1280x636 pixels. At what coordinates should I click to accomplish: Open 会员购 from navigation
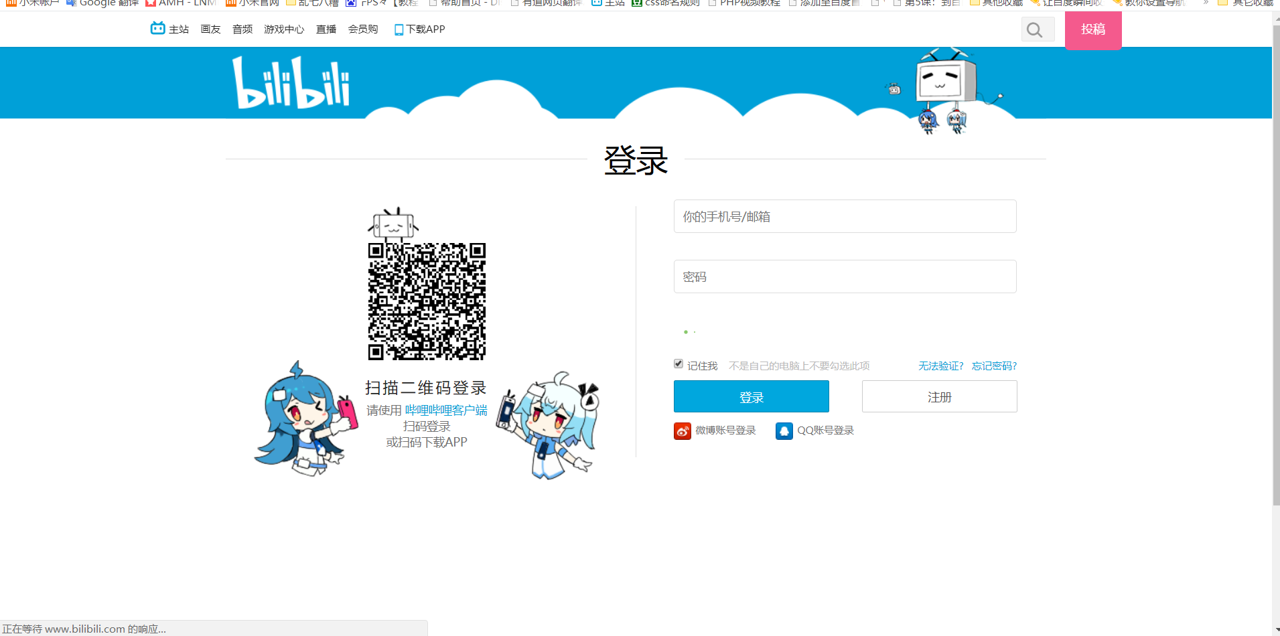tap(363, 29)
